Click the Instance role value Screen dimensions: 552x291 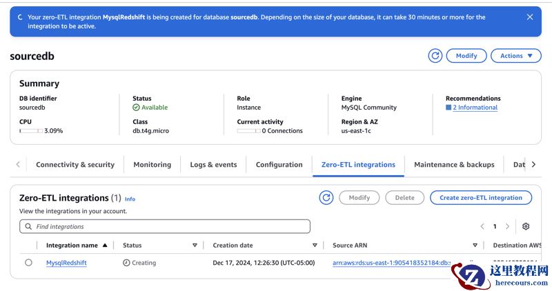pyautogui.click(x=249, y=108)
